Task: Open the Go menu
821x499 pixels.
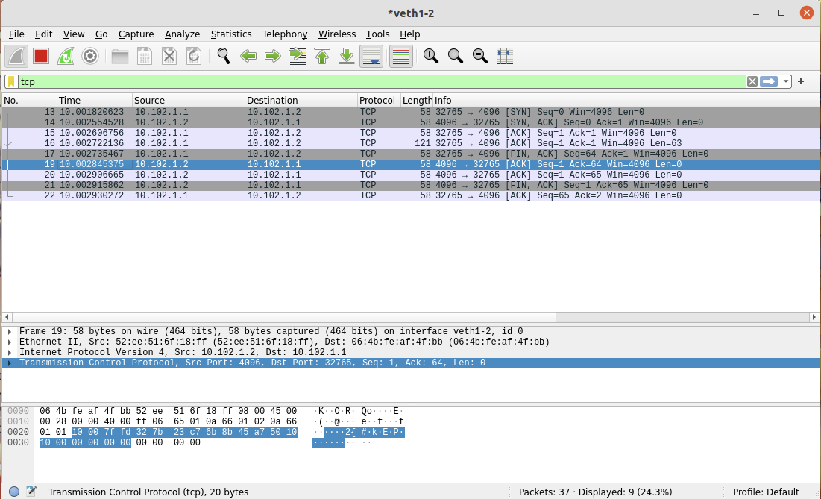Action: (x=101, y=34)
